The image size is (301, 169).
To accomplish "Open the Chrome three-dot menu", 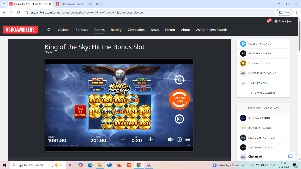I will click(x=297, y=12).
